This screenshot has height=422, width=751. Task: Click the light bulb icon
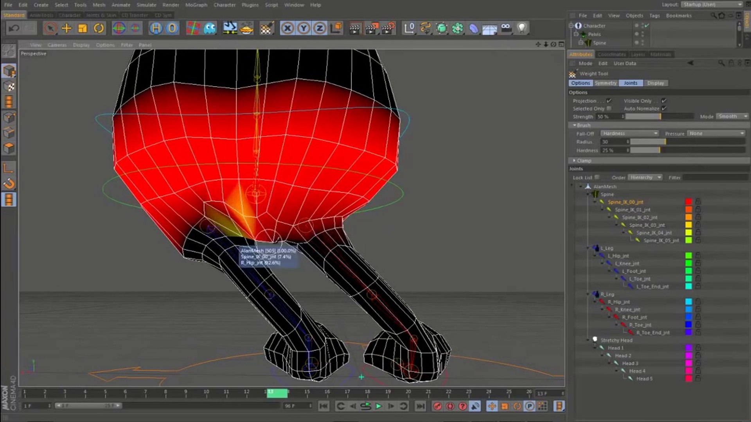point(522,28)
